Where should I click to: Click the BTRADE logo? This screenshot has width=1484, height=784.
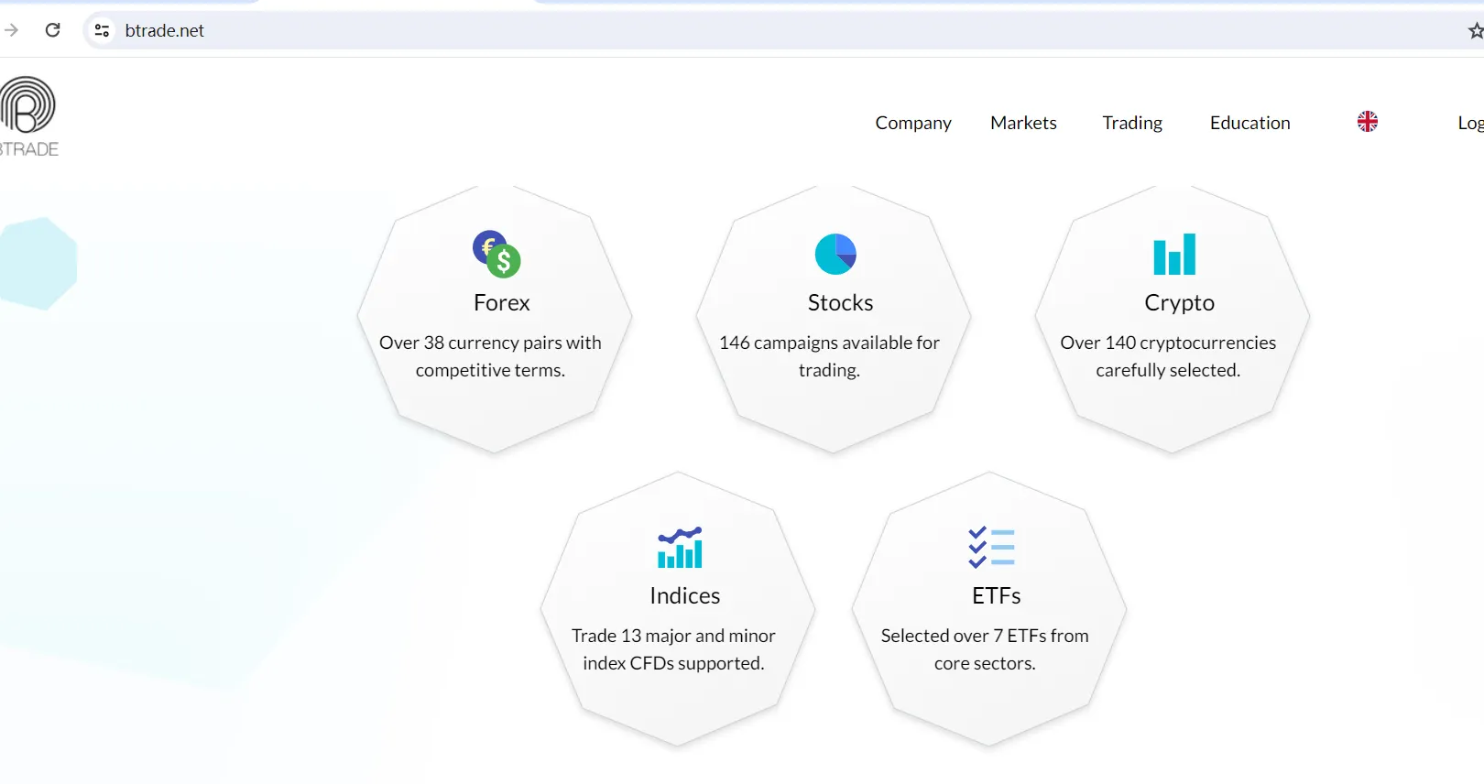[27, 116]
